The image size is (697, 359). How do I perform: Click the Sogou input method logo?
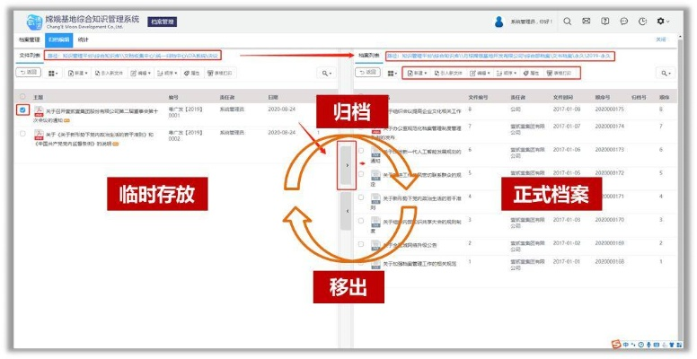615,345
